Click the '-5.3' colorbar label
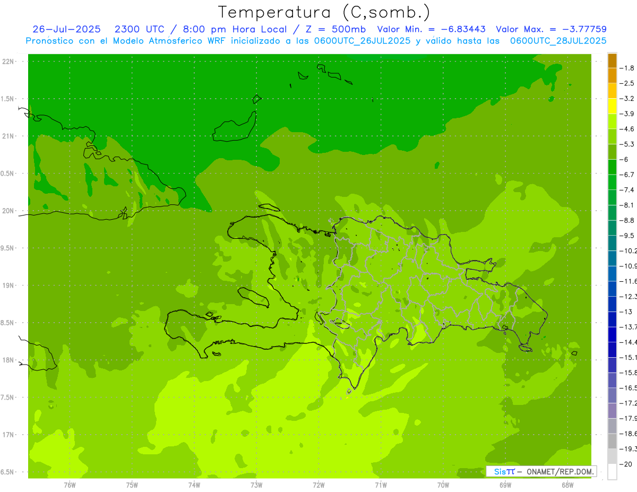The width and height of the screenshot is (637, 492). pos(628,144)
